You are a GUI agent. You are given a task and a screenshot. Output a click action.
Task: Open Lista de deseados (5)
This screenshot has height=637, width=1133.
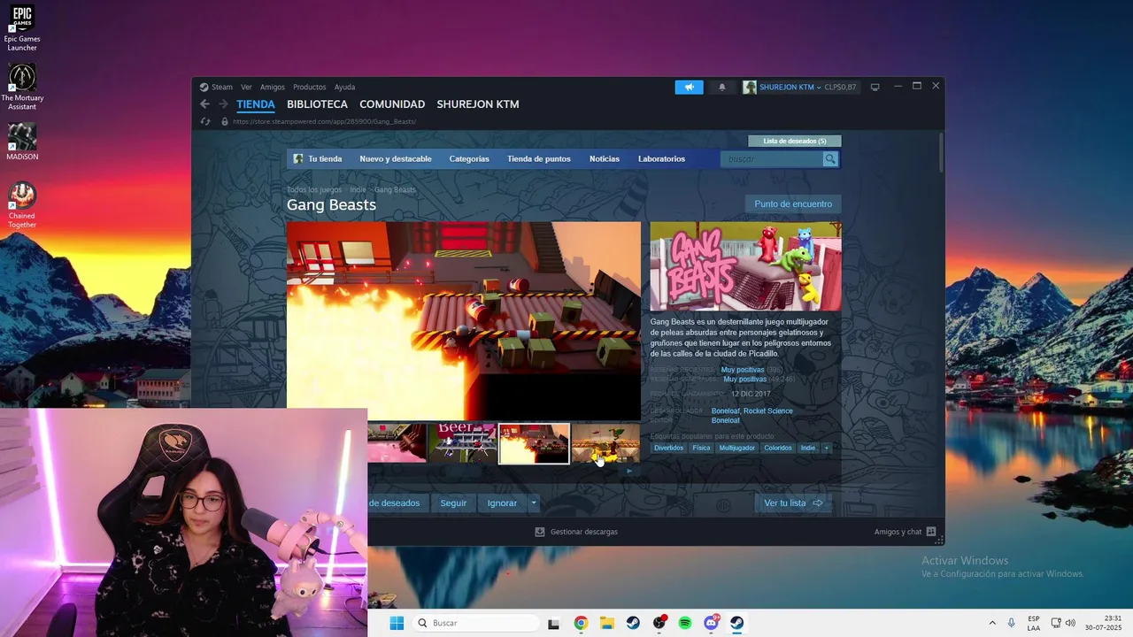tap(795, 141)
